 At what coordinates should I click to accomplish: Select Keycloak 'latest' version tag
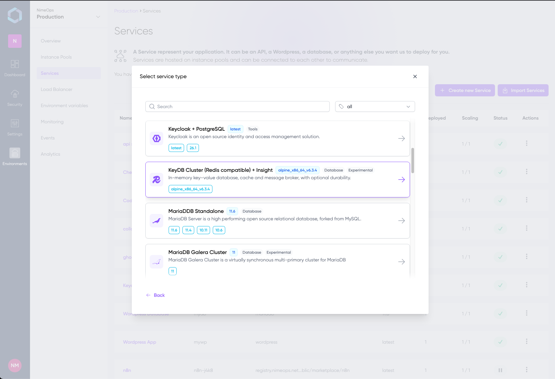[x=176, y=148]
